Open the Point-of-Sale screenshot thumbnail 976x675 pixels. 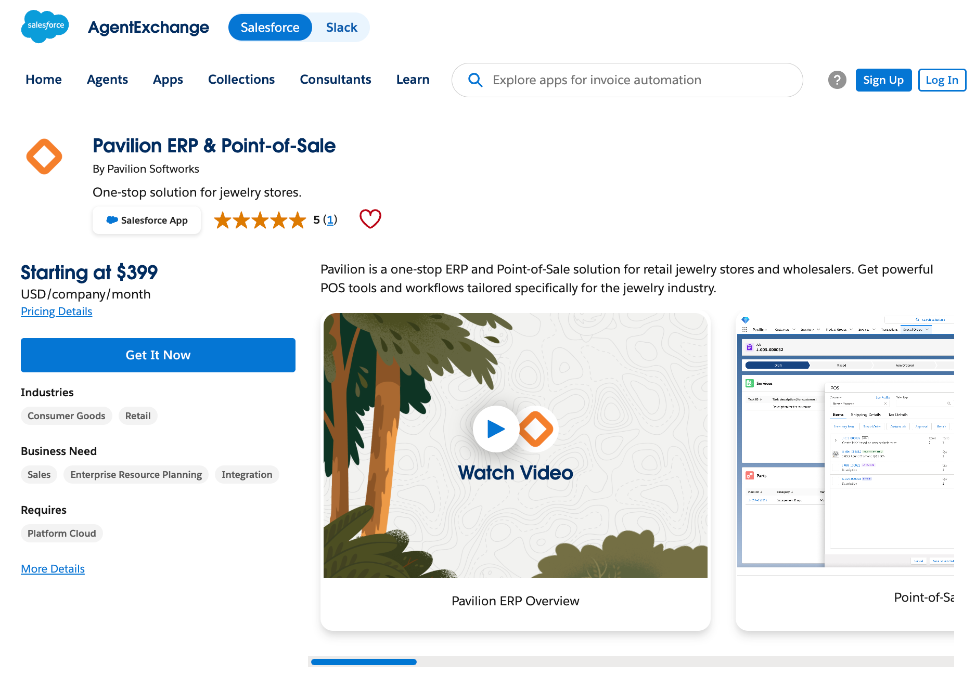click(x=846, y=441)
